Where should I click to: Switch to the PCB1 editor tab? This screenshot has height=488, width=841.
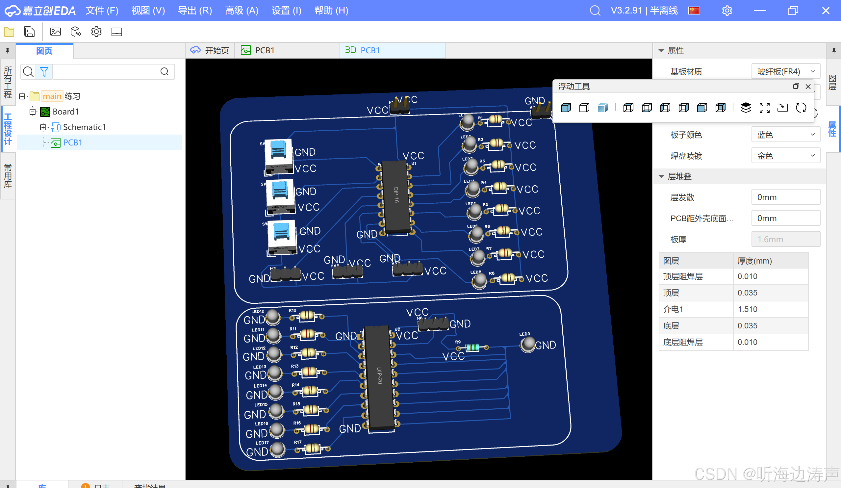point(287,51)
